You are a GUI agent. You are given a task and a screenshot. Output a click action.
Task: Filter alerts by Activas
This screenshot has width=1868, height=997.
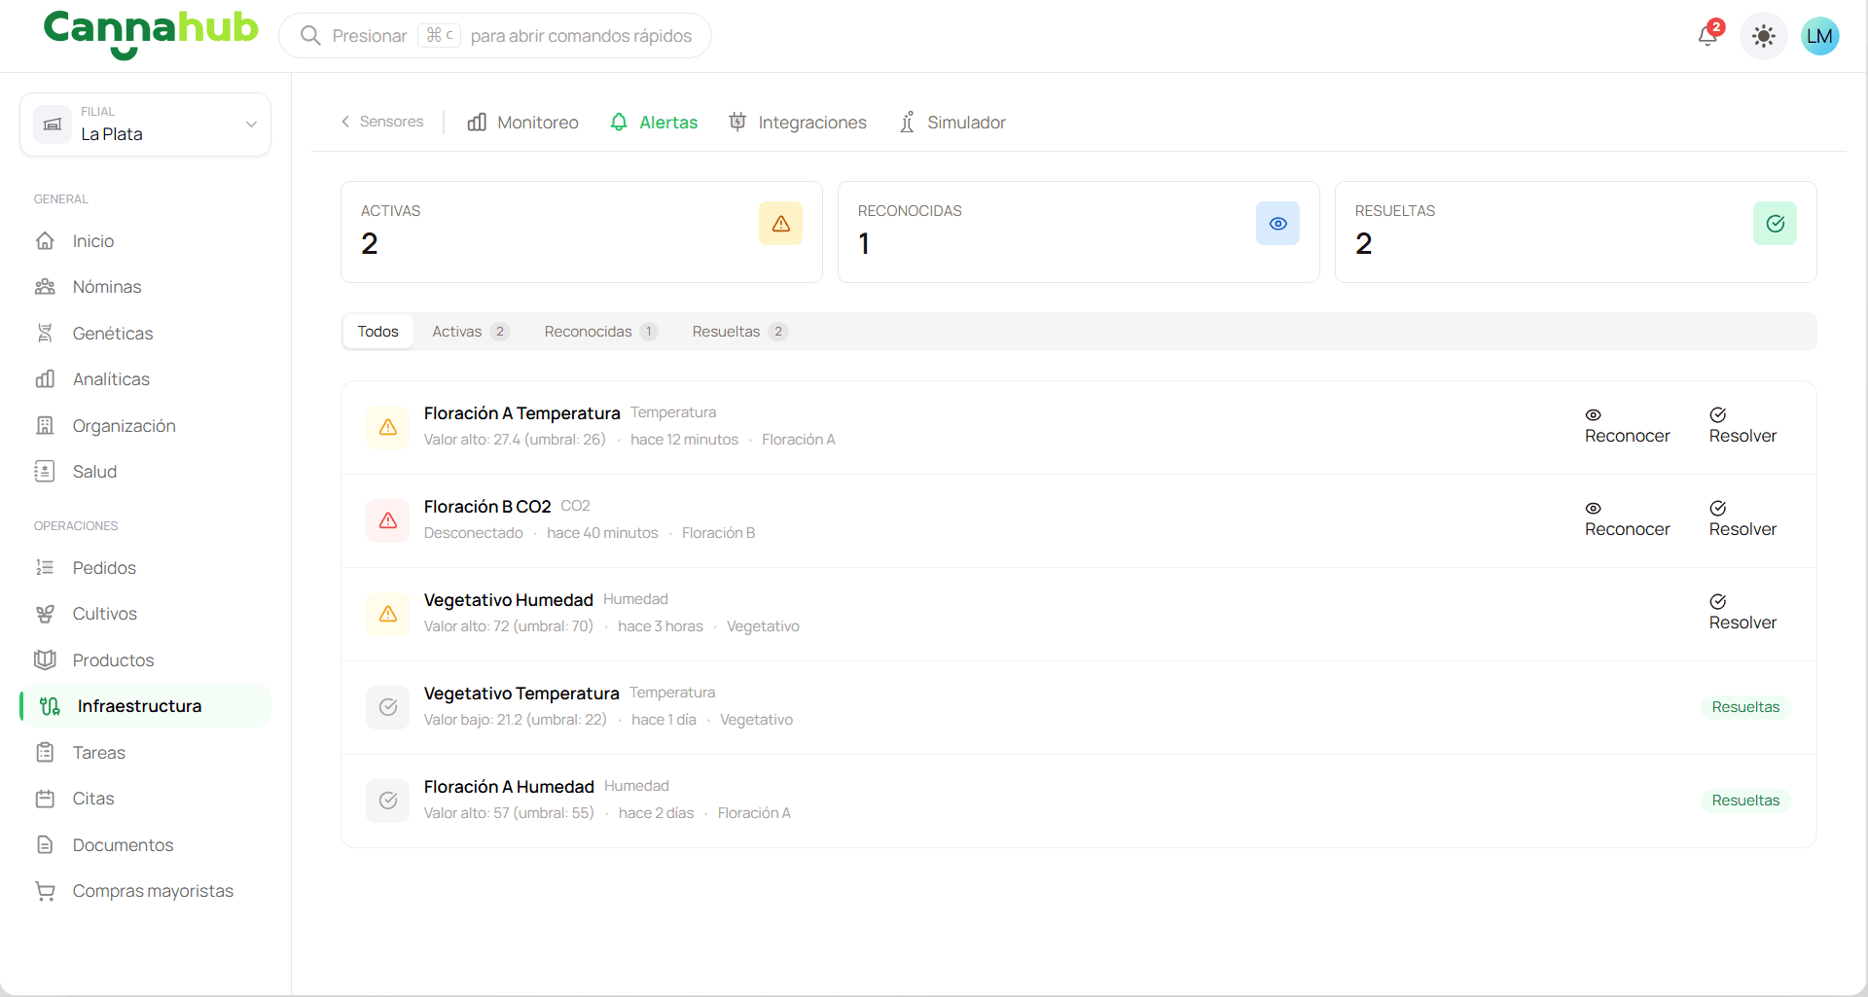click(x=471, y=332)
